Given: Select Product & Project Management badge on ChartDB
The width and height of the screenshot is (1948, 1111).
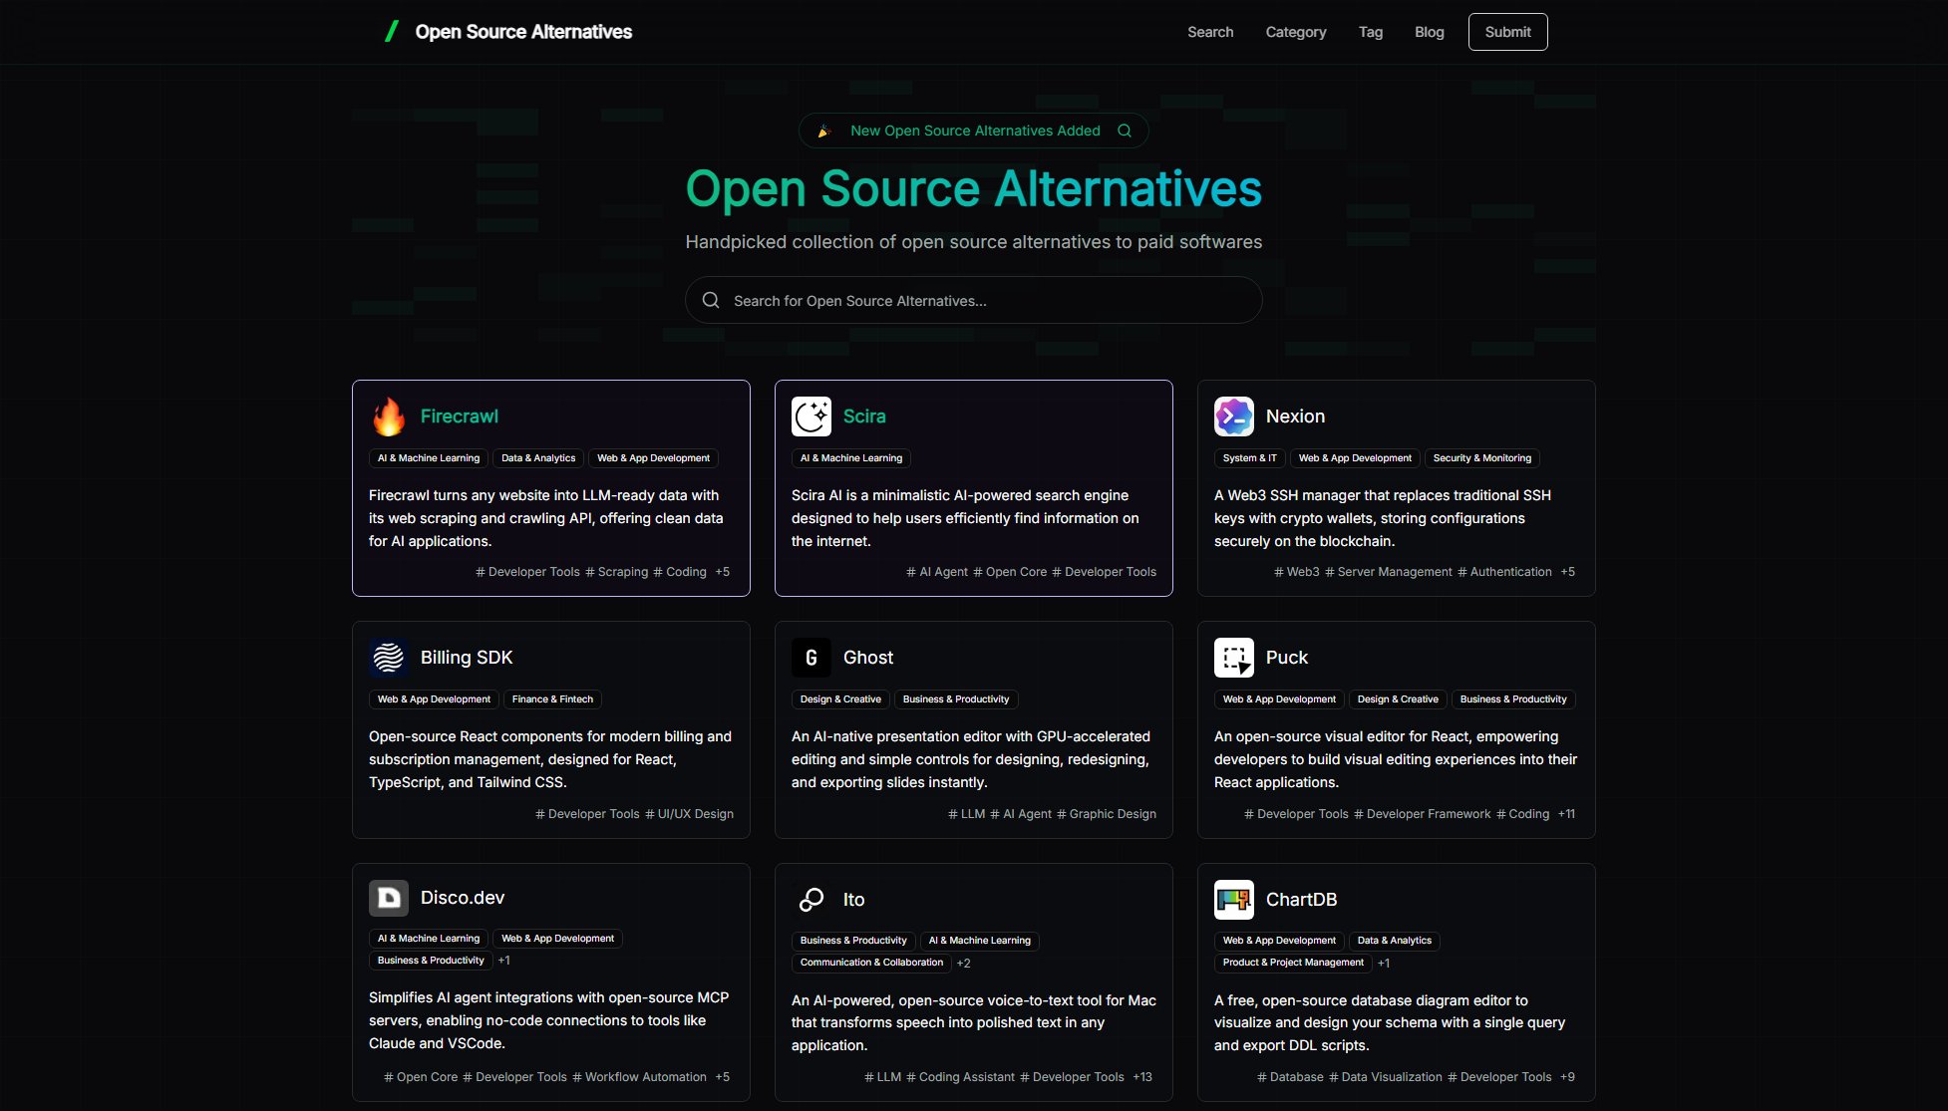Looking at the screenshot, I should (1293, 963).
